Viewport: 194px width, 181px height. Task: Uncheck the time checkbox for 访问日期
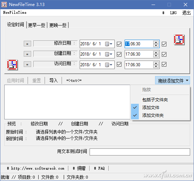click(x=164, y=64)
